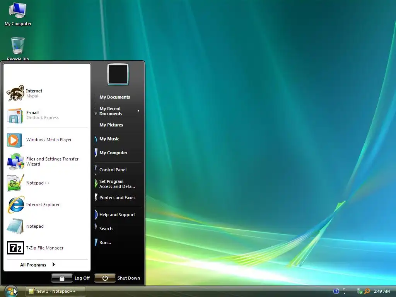Launch Windows Media Player

click(47, 140)
